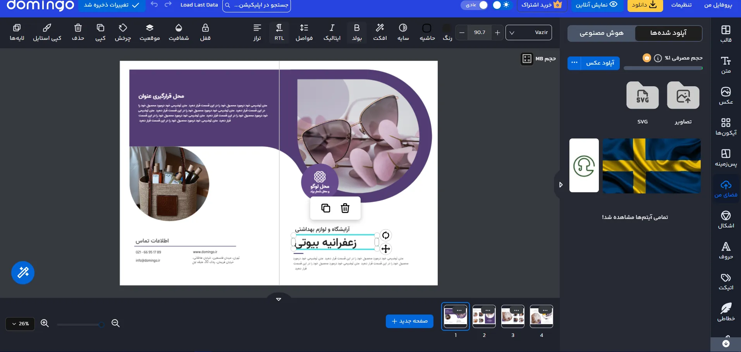
Task: Click the floating duplicate icon above the selected text
Action: pyautogui.click(x=326, y=208)
